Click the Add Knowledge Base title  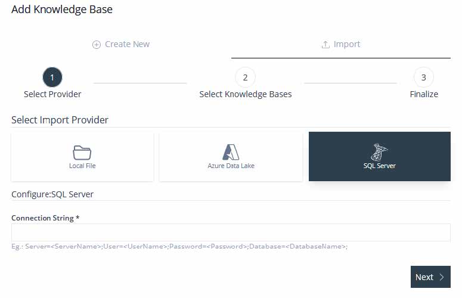tap(62, 10)
